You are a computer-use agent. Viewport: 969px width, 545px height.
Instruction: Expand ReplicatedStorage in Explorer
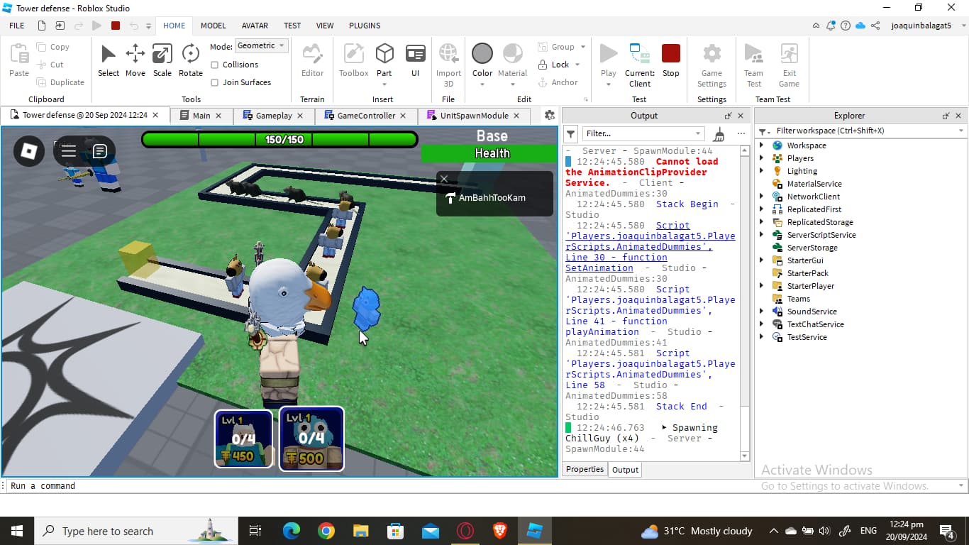click(x=762, y=222)
